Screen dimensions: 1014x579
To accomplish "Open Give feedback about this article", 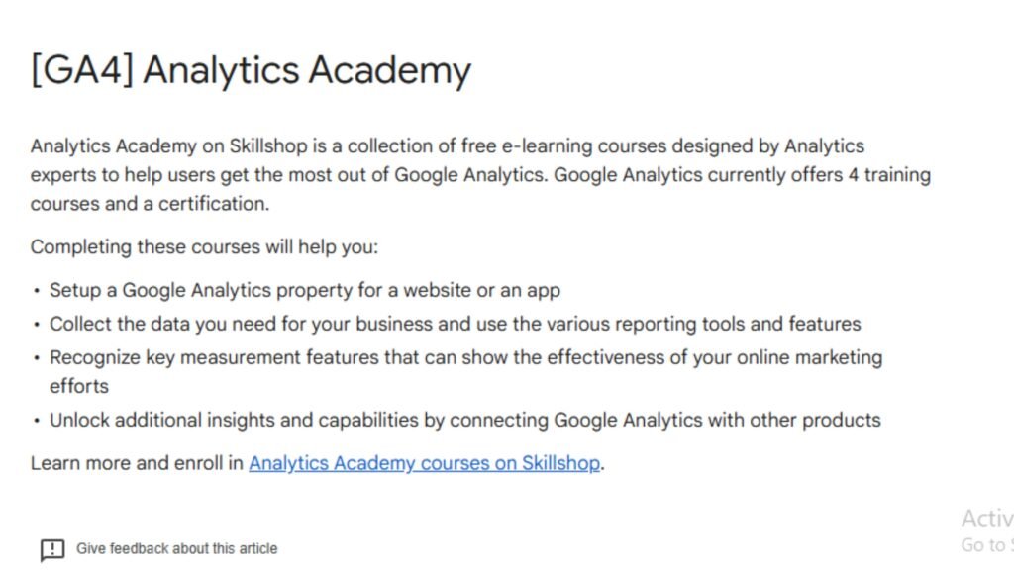I will coord(176,548).
